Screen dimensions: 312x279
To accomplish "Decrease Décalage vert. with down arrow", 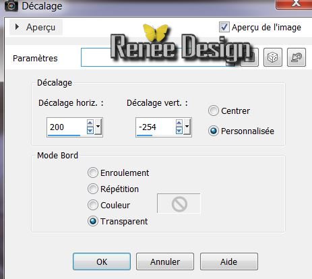I will pyautogui.click(x=179, y=131).
